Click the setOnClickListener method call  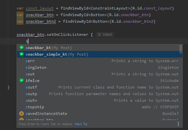pyautogui.click(x=68, y=35)
